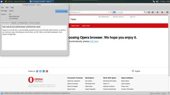Image resolution: width=170 pixels, height=95 pixels.
Task: Switch to the Description tab
Action: (6, 23)
